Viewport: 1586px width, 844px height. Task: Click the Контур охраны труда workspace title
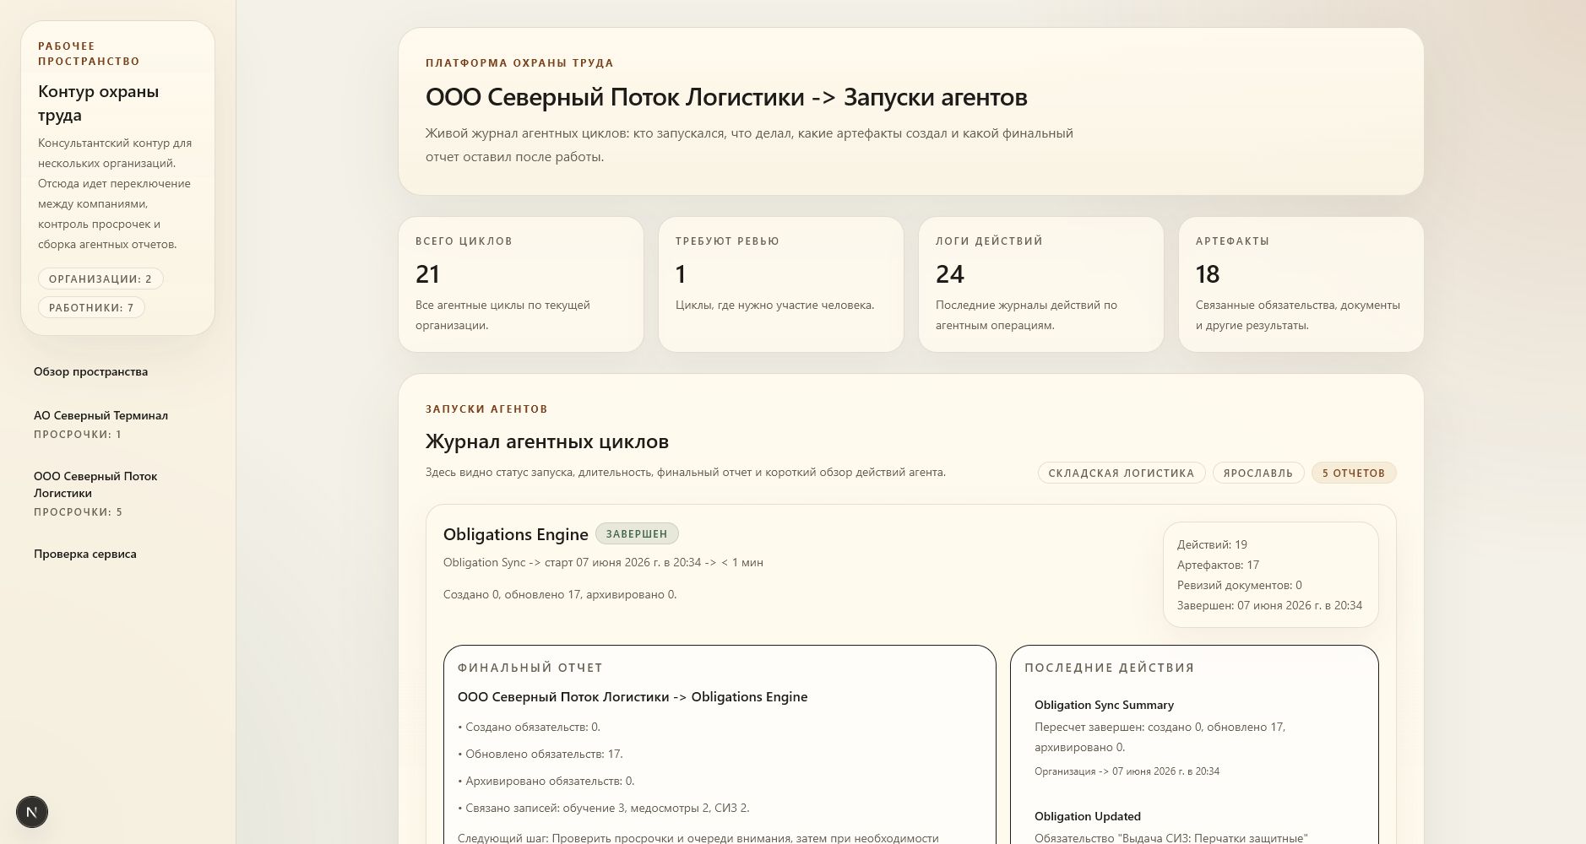point(98,103)
